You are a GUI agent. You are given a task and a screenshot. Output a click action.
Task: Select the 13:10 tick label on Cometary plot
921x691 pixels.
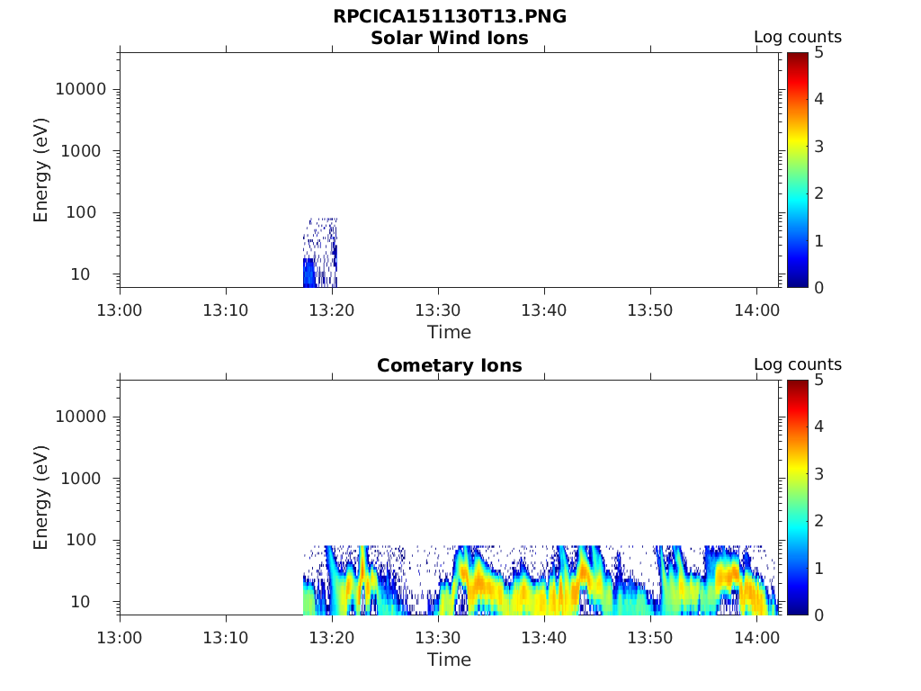(x=226, y=638)
